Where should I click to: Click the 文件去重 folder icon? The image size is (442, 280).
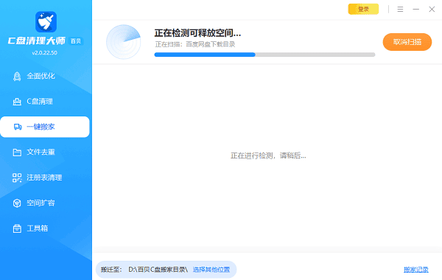(17, 153)
